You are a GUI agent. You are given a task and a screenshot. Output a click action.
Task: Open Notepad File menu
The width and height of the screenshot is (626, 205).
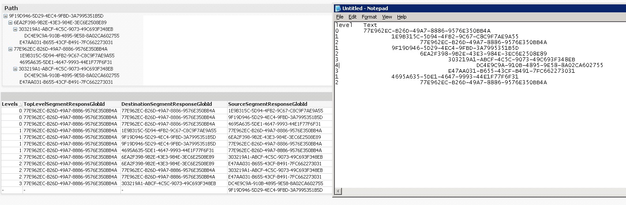[340, 17]
